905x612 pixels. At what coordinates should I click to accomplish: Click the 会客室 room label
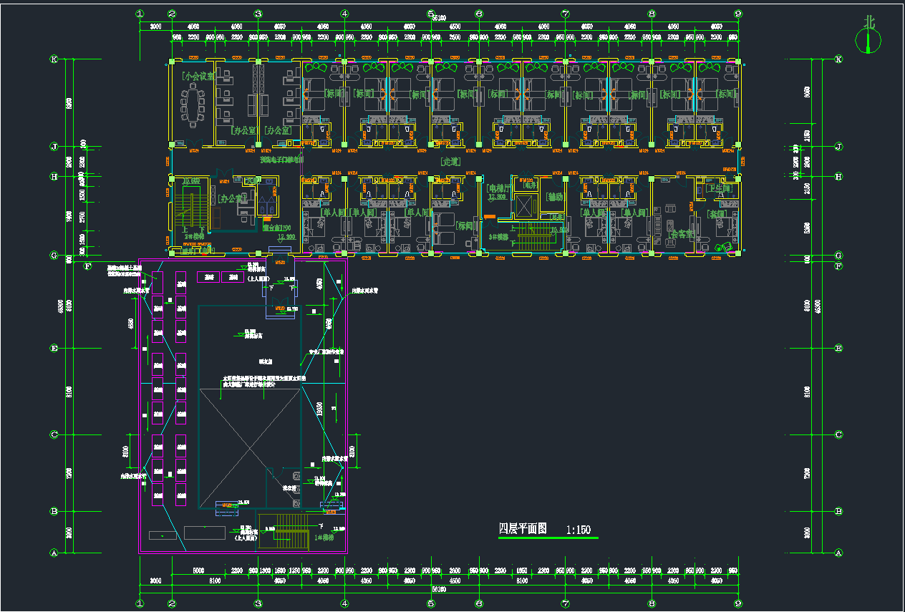682,234
